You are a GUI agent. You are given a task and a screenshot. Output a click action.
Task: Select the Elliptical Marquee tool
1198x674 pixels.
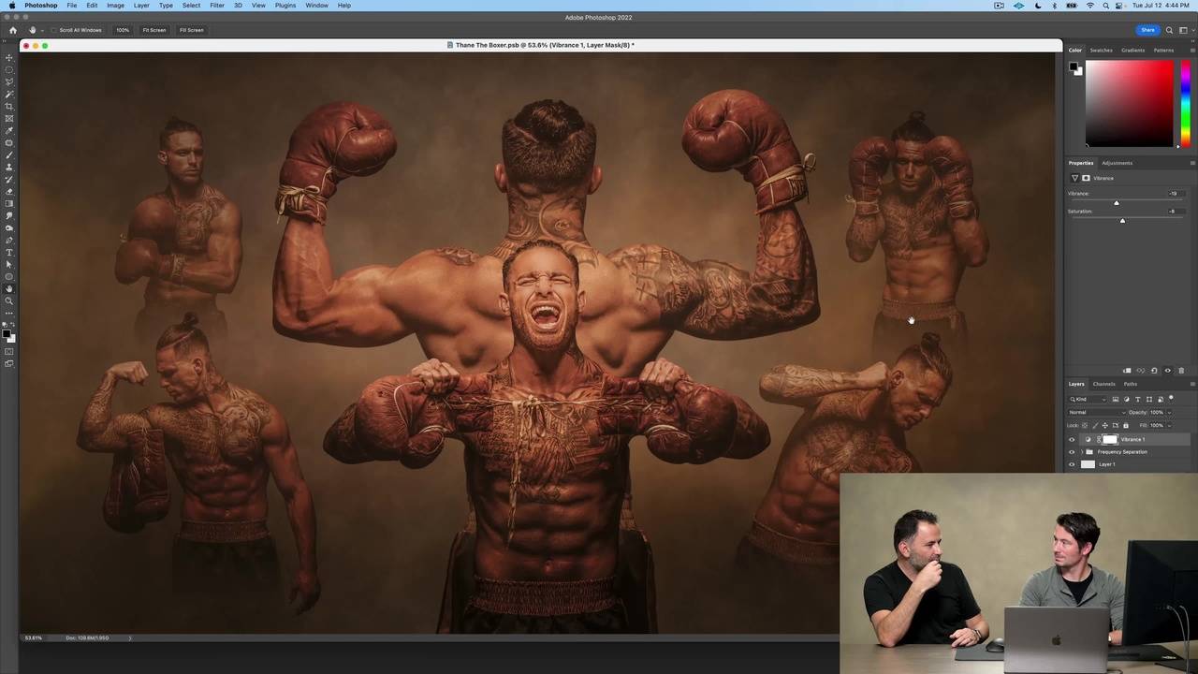(9, 70)
